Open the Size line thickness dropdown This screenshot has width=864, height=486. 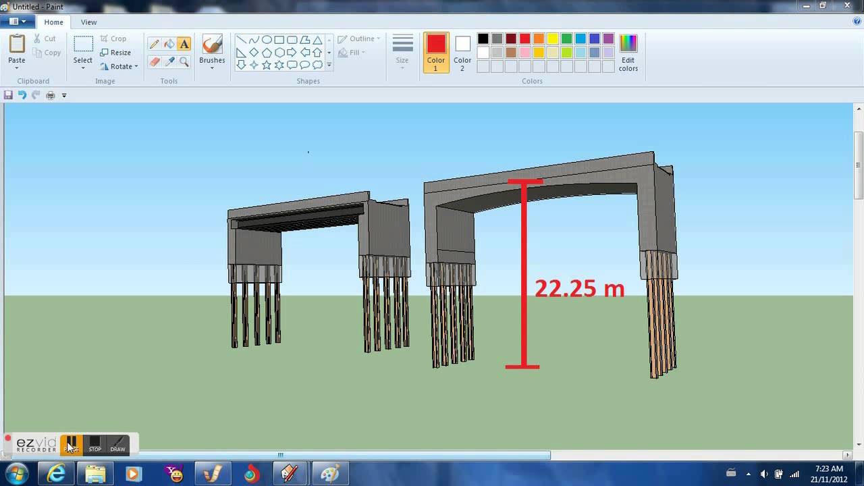pos(402,52)
